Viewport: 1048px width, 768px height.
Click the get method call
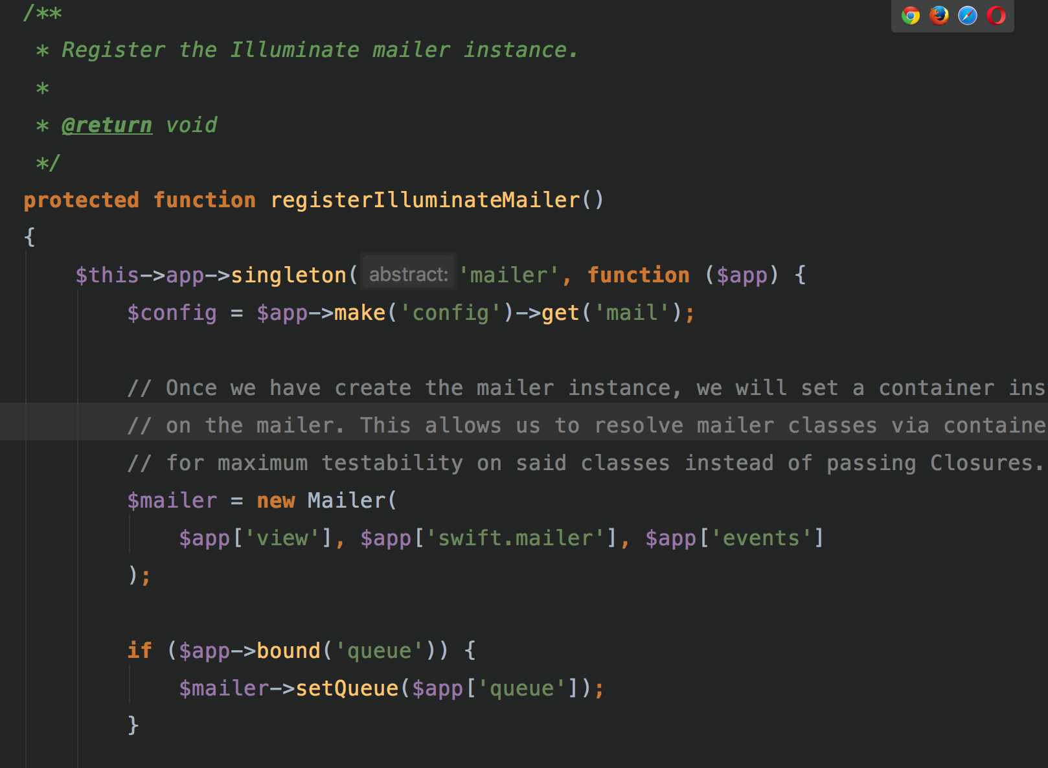(560, 313)
